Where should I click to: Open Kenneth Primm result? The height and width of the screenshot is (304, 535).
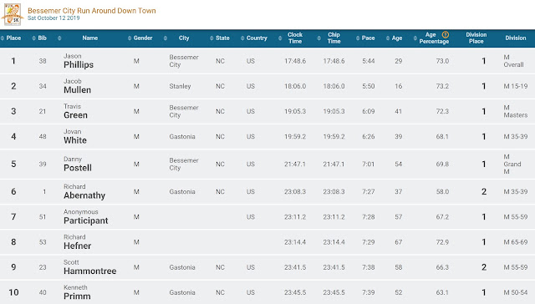(77, 292)
